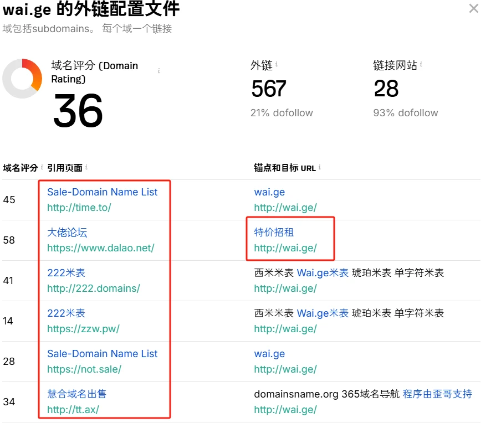Click the Domain Rating donut chart
The image size is (496, 423).
[22, 78]
